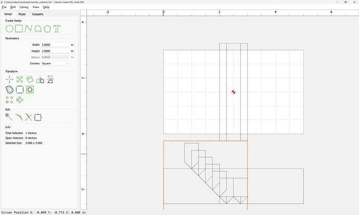The image size is (359, 215).
Task: Click the Width input field
Action: (55, 45)
